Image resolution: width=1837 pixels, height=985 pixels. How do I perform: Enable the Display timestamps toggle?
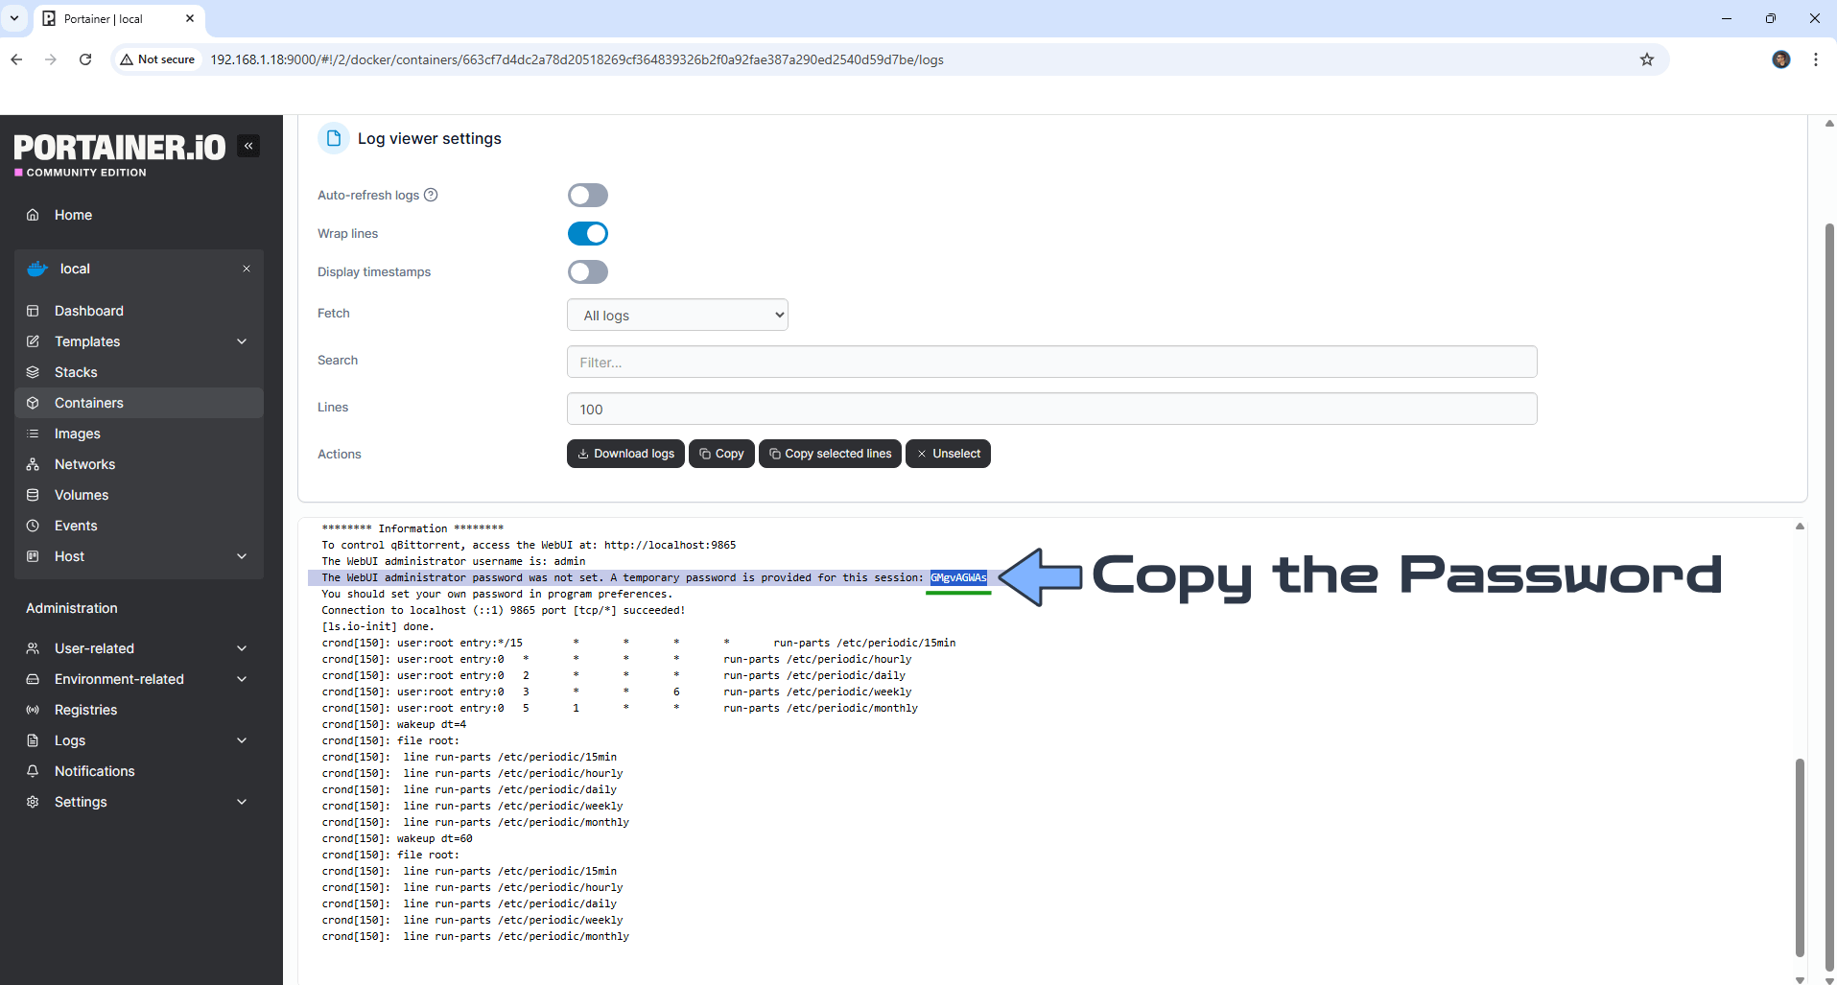[x=587, y=272]
